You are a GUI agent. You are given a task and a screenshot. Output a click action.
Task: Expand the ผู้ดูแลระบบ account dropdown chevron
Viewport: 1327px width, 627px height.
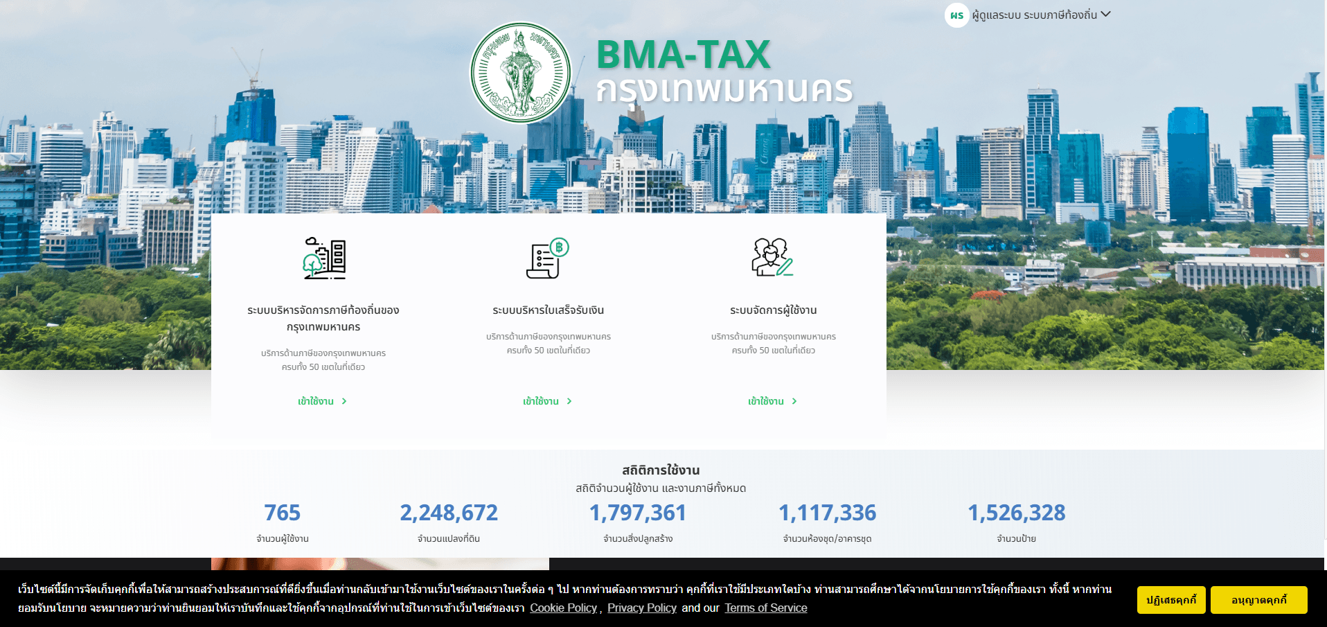point(1106,14)
